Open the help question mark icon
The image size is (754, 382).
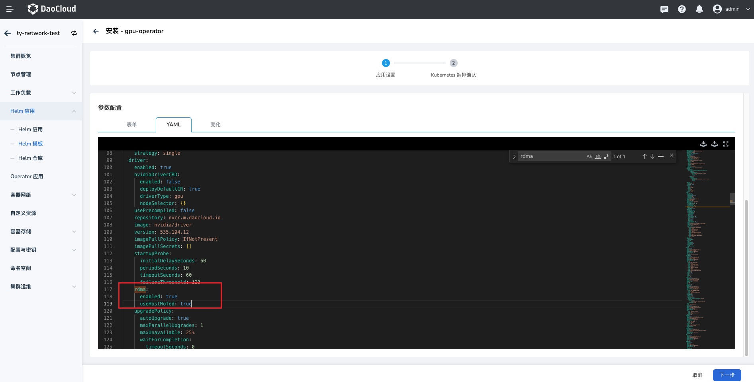[682, 9]
